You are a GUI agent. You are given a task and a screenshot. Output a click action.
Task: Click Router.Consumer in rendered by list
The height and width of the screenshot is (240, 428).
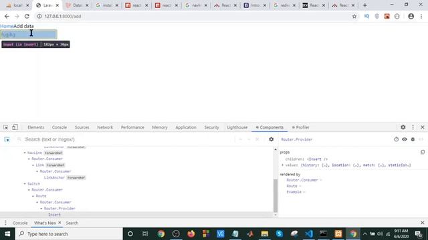click(x=302, y=180)
